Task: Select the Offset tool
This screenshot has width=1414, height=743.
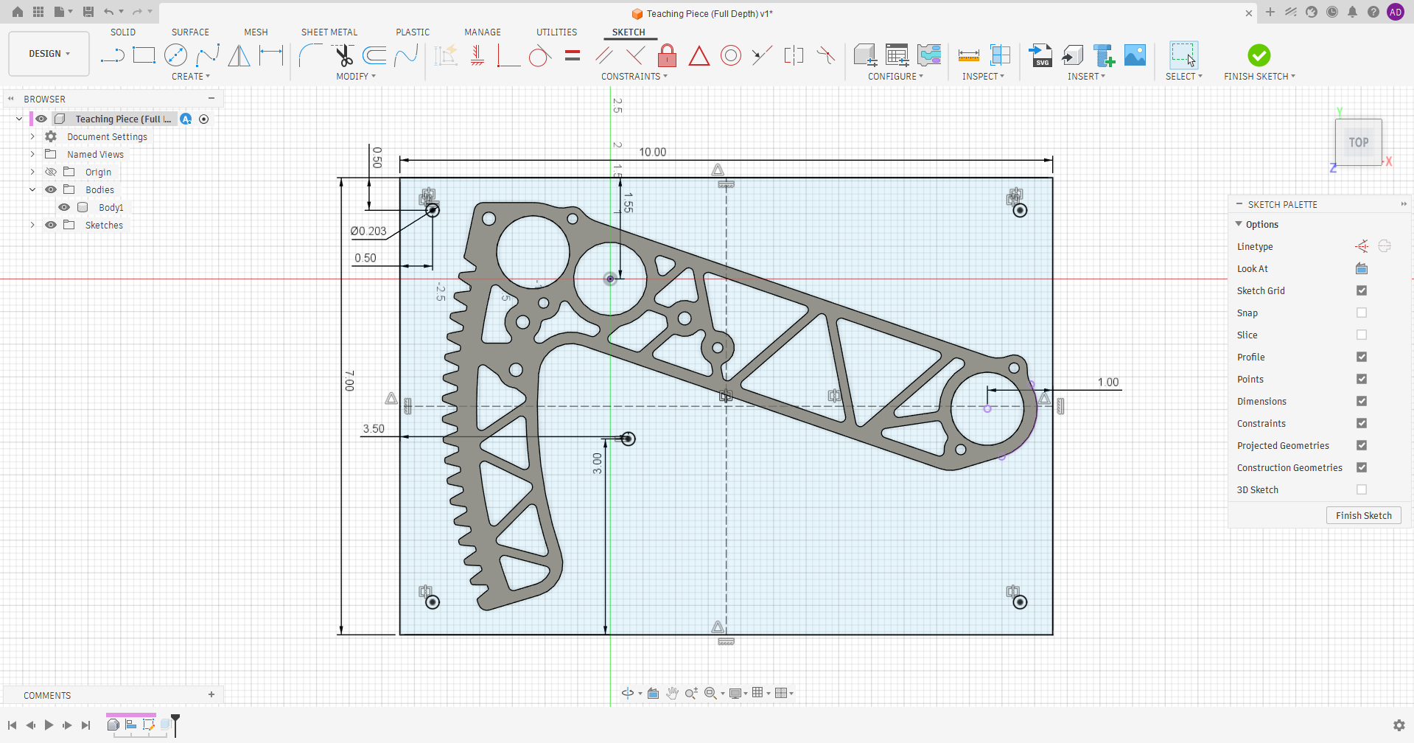Action: point(374,55)
